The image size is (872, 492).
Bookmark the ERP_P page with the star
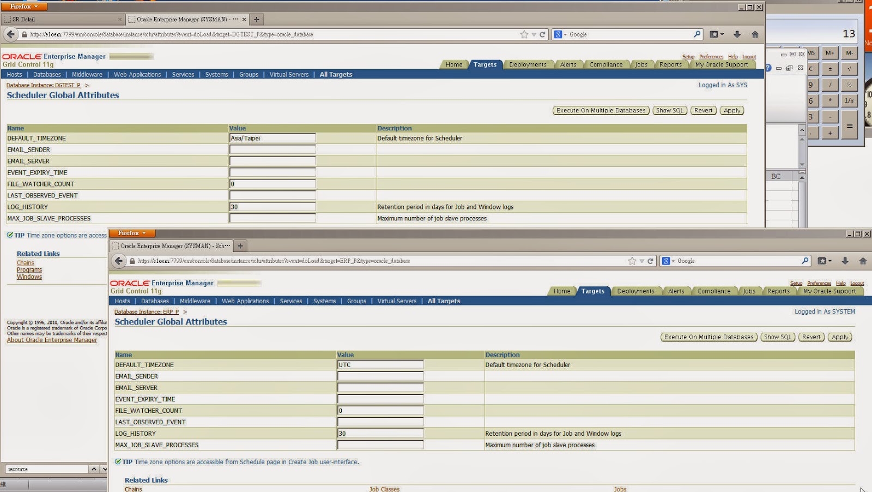tap(632, 261)
